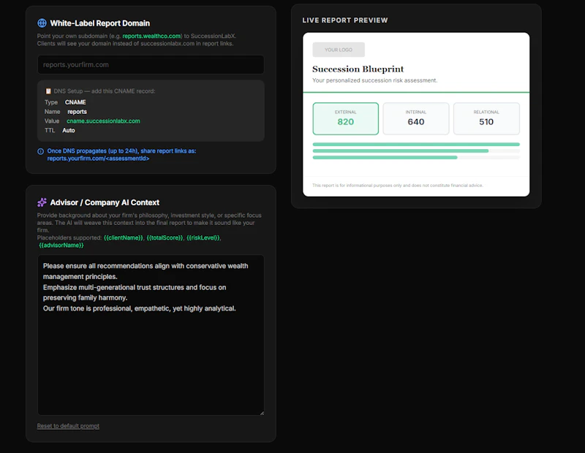The height and width of the screenshot is (453, 585).
Task: Click the {{totalScore}} placeholder
Action: pyautogui.click(x=165, y=237)
